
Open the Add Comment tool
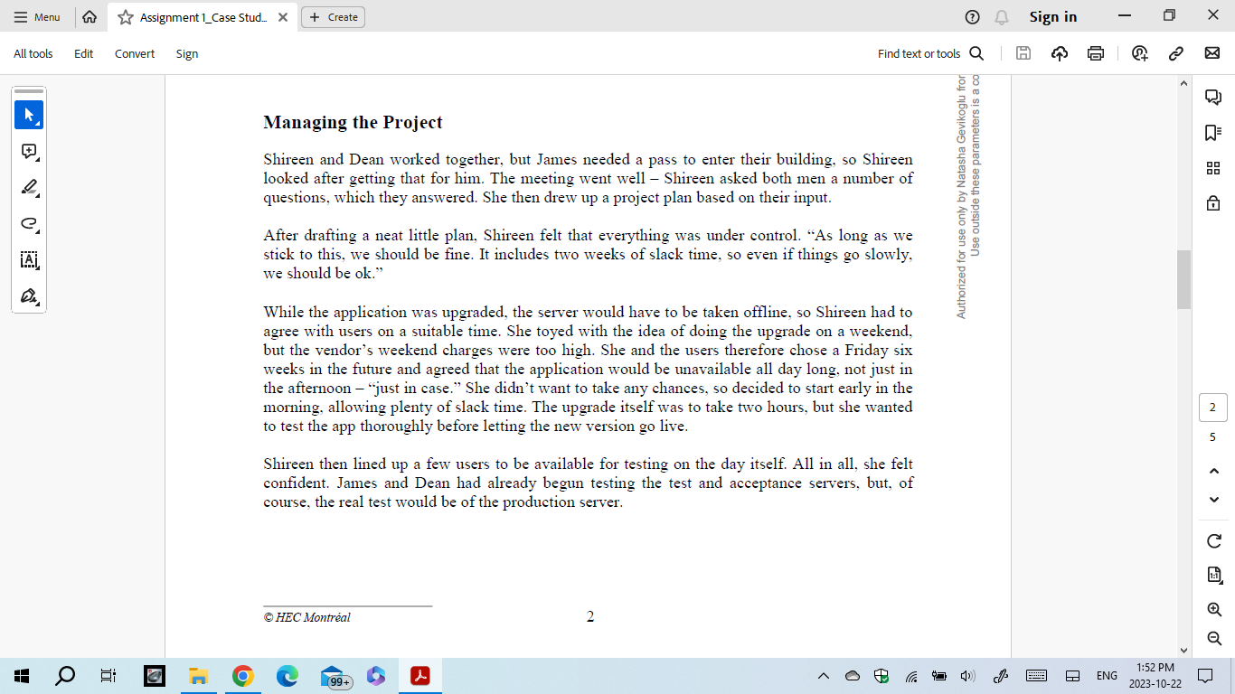28,152
